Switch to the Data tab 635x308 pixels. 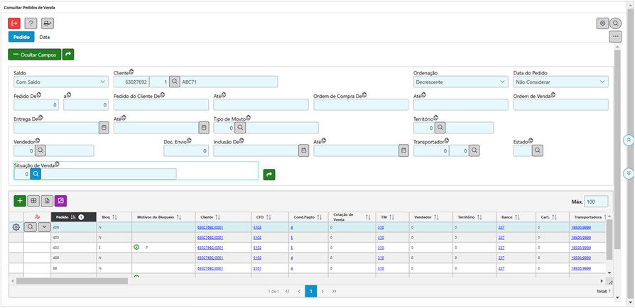point(44,36)
